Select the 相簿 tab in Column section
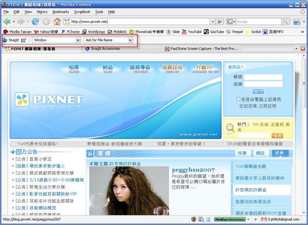Image resolution: width=308 pixels, height=225 pixels. pyautogui.click(x=242, y=153)
